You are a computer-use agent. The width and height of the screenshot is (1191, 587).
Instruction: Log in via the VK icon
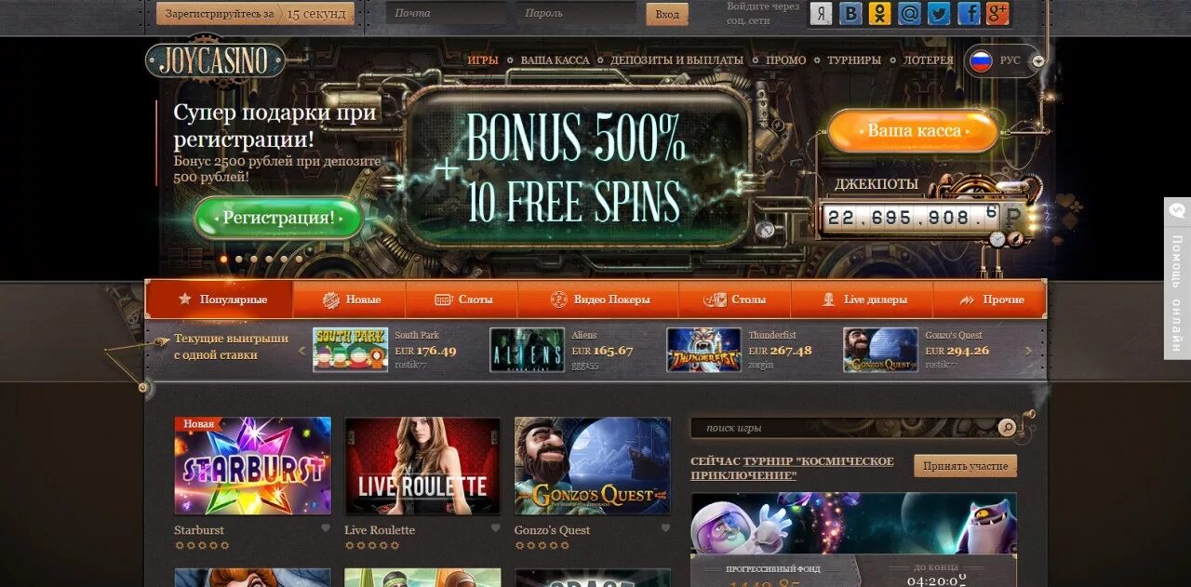coord(850,13)
